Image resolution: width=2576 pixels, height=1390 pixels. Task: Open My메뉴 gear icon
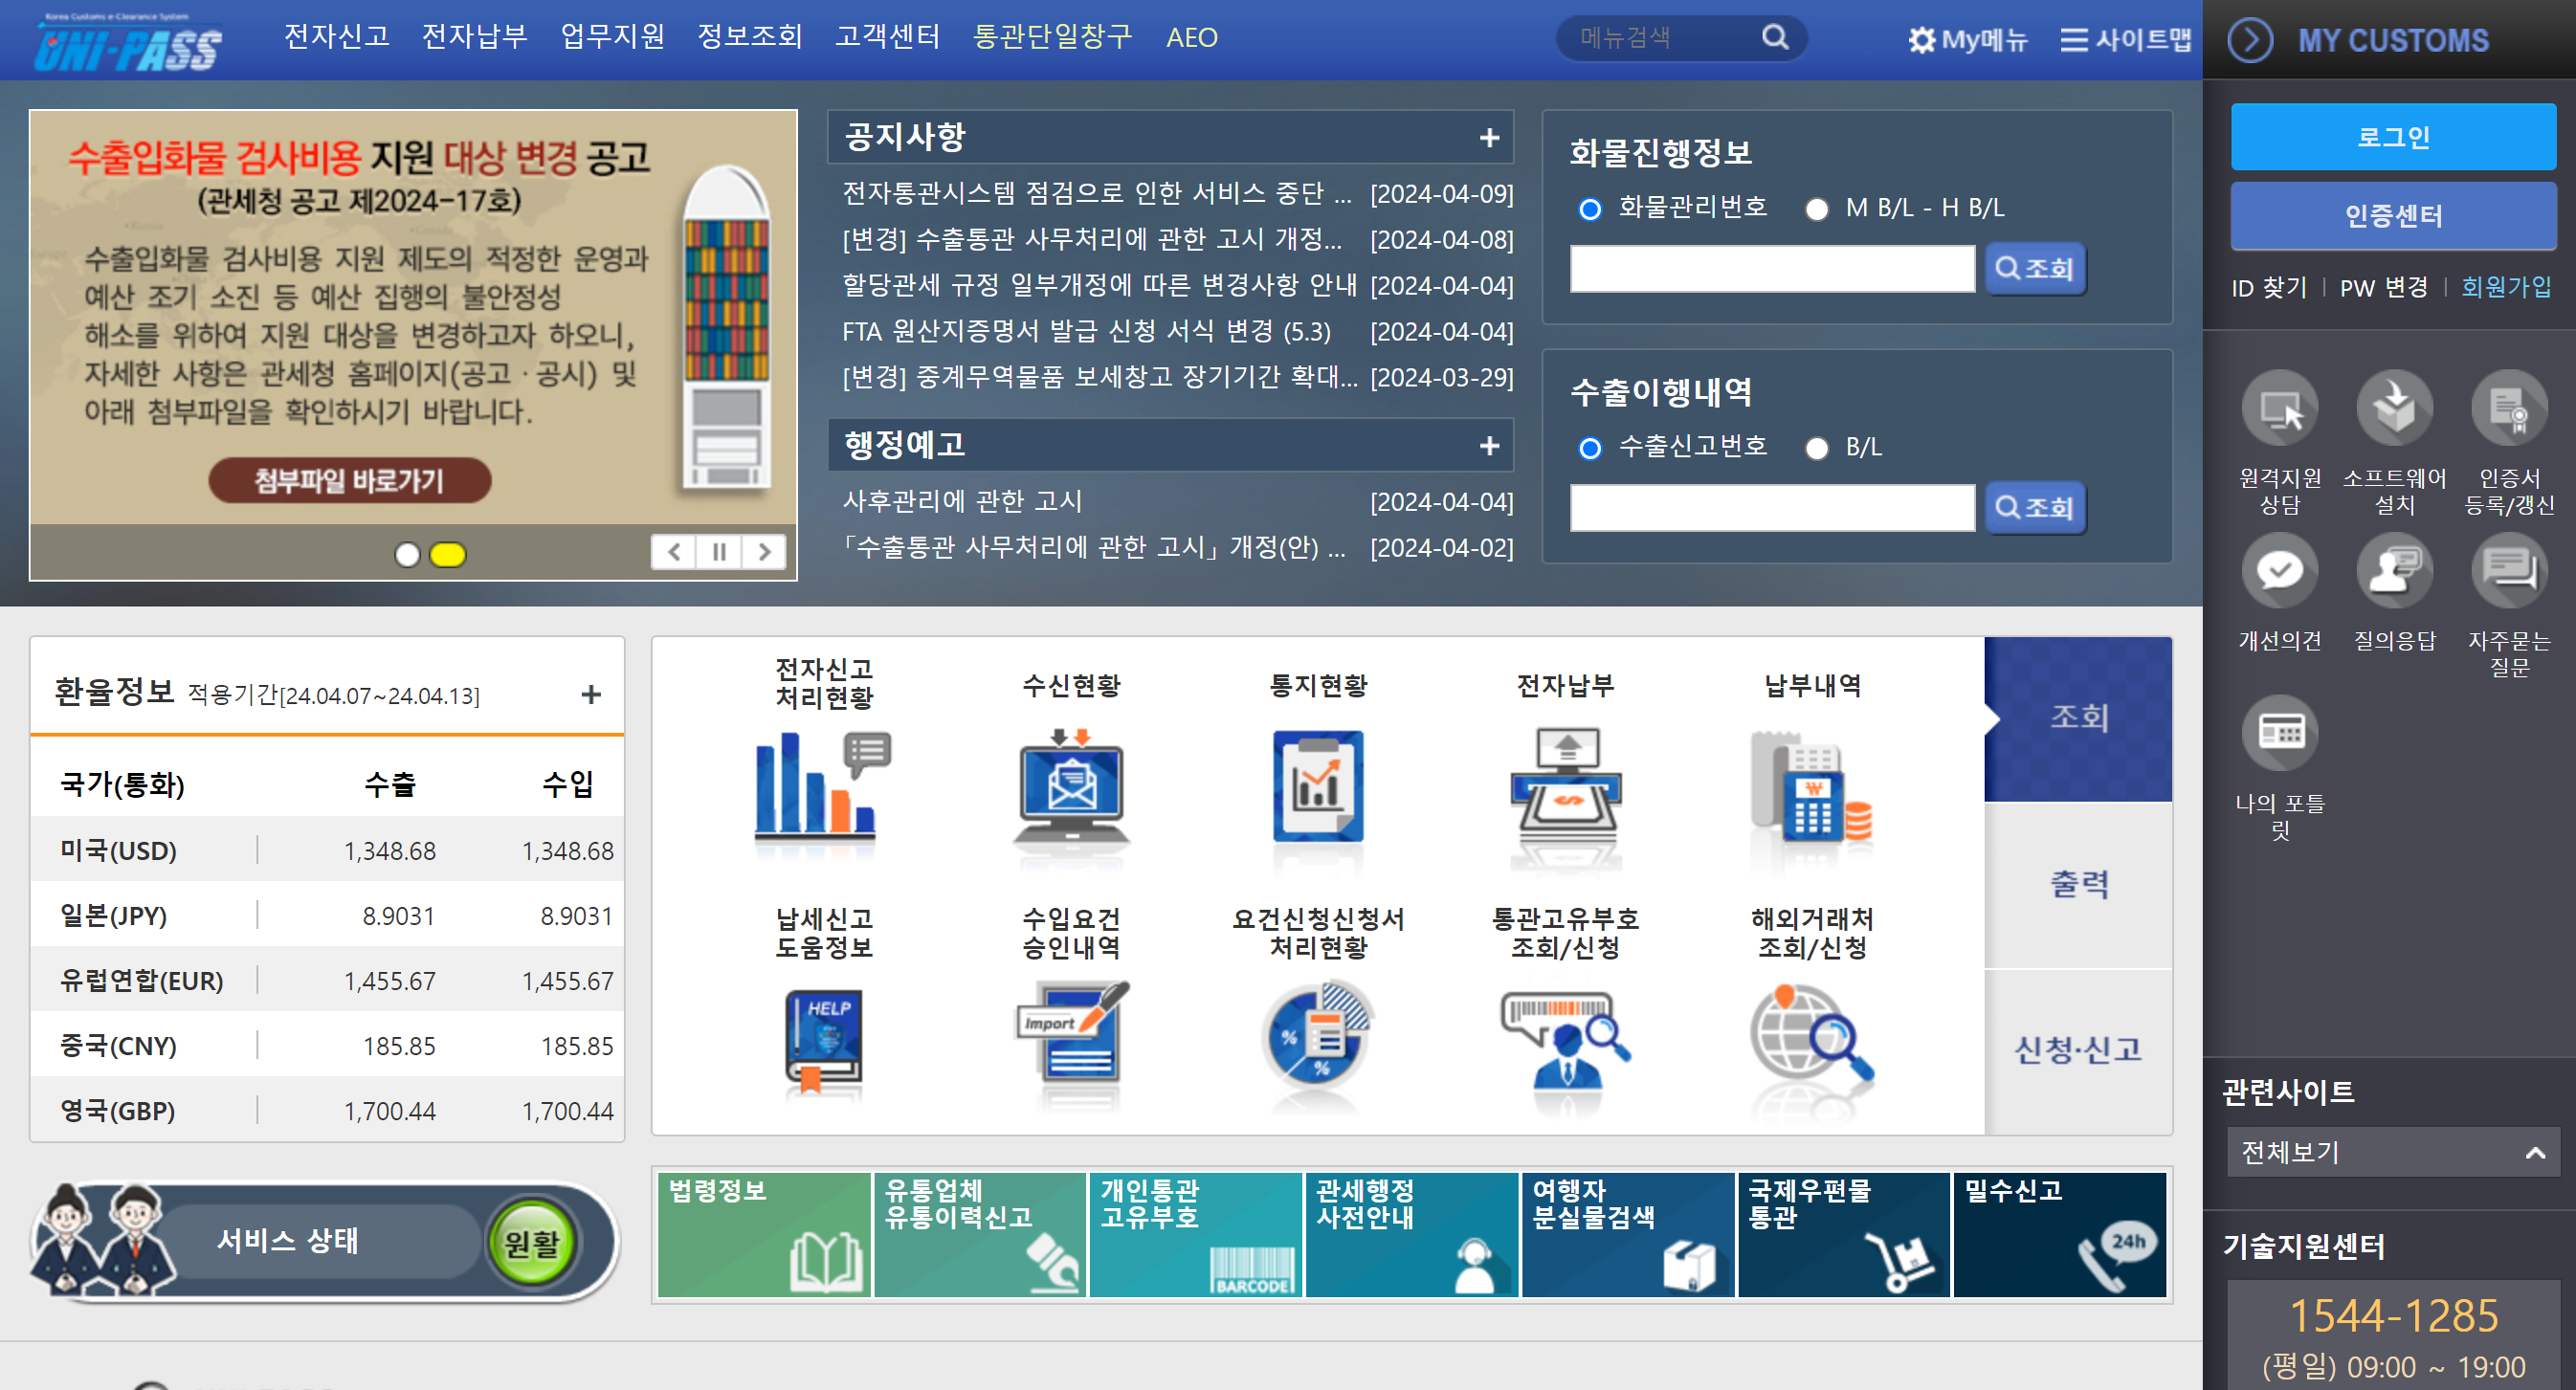1921,40
